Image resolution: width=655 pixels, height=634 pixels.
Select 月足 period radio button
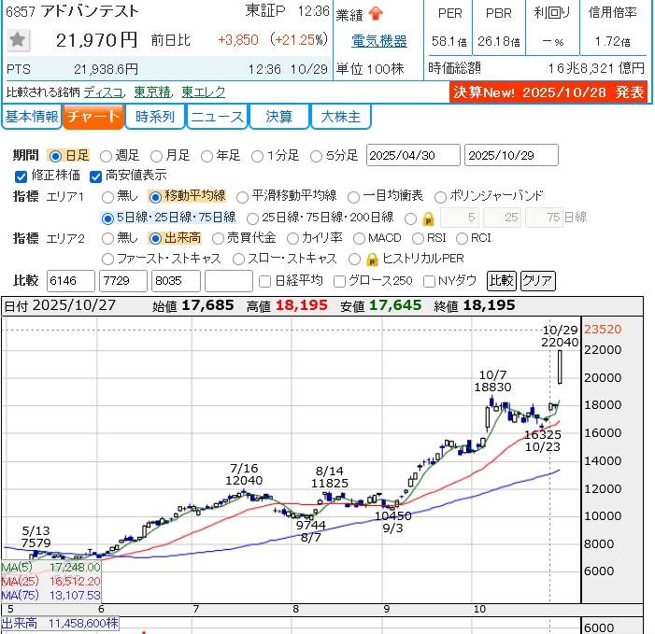tap(156, 156)
